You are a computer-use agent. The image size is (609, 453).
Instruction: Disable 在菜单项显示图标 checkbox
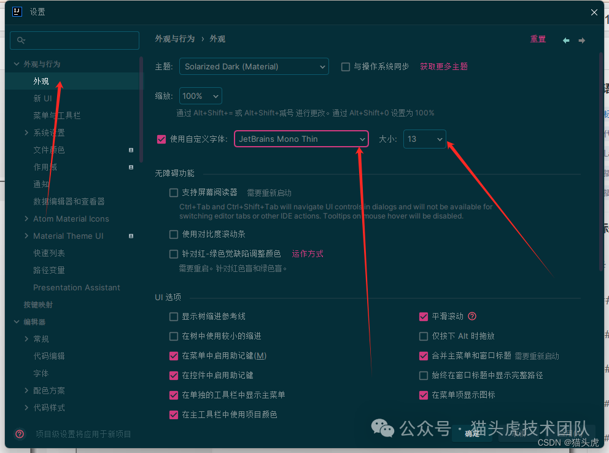[x=424, y=395]
